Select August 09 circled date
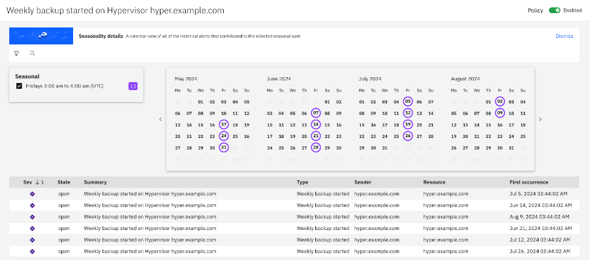 tap(500, 113)
